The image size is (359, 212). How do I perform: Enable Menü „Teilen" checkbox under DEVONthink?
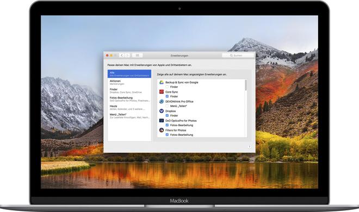tap(167, 106)
